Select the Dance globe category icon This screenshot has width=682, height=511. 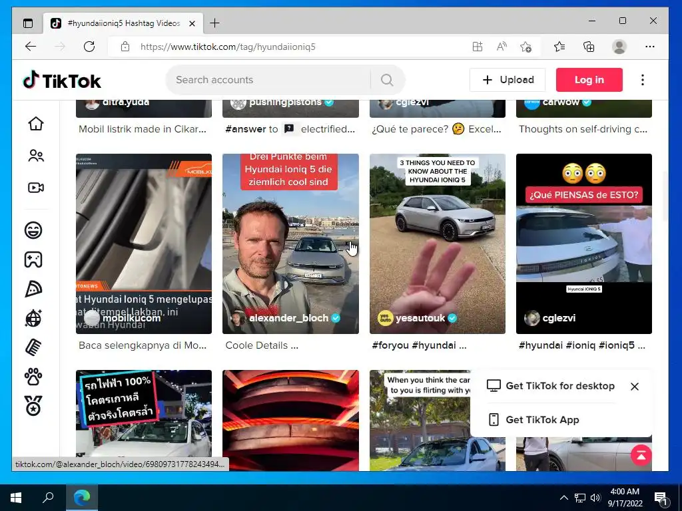click(x=33, y=318)
